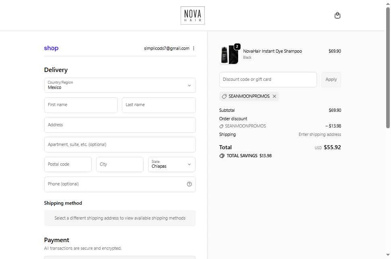
Task: Click the simplicods7@gmail.com account email
Action: 167,48
